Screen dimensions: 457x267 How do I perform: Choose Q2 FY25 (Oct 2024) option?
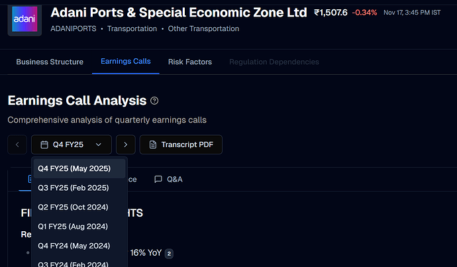pyautogui.click(x=73, y=207)
